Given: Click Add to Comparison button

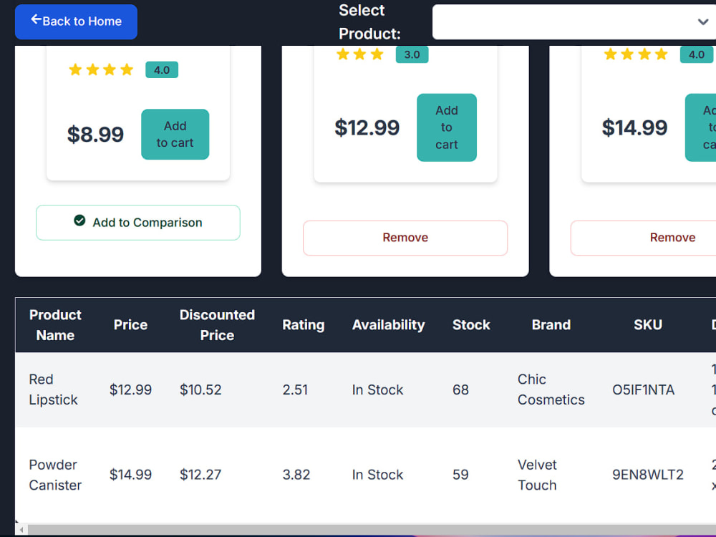Looking at the screenshot, I should tap(138, 223).
